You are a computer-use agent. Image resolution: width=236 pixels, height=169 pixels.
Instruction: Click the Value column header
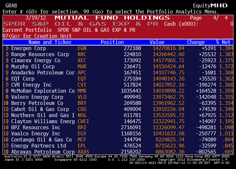pyautogui.click(x=157, y=42)
